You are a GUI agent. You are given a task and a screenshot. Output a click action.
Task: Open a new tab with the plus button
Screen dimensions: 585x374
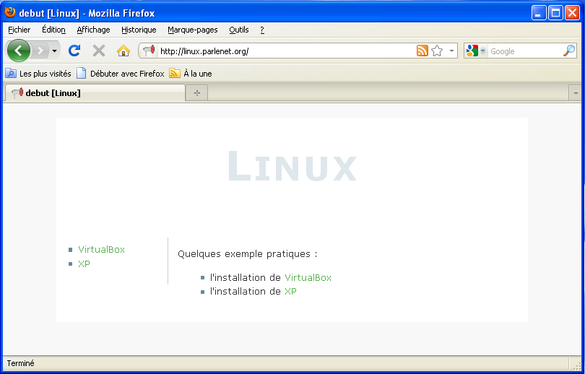196,93
